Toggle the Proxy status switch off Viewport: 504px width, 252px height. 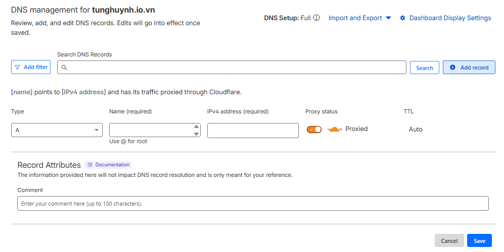point(314,130)
